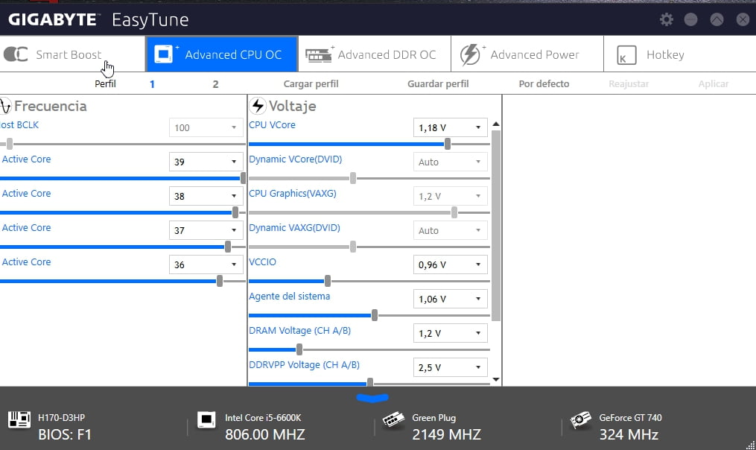This screenshot has height=450, width=756.
Task: Select profile 2
Action: point(215,84)
